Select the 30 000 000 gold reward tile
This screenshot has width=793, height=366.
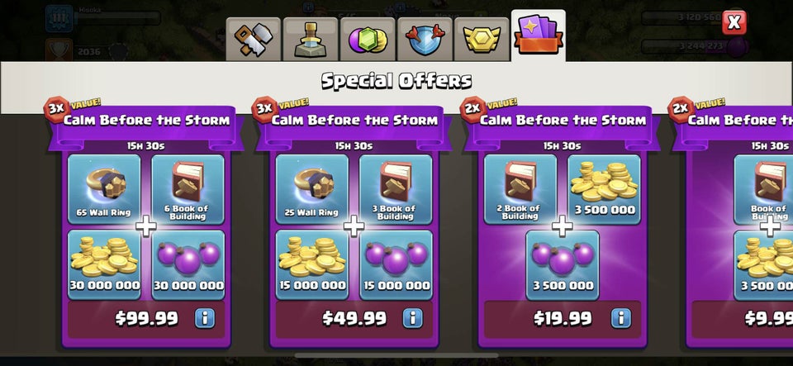coord(104,265)
